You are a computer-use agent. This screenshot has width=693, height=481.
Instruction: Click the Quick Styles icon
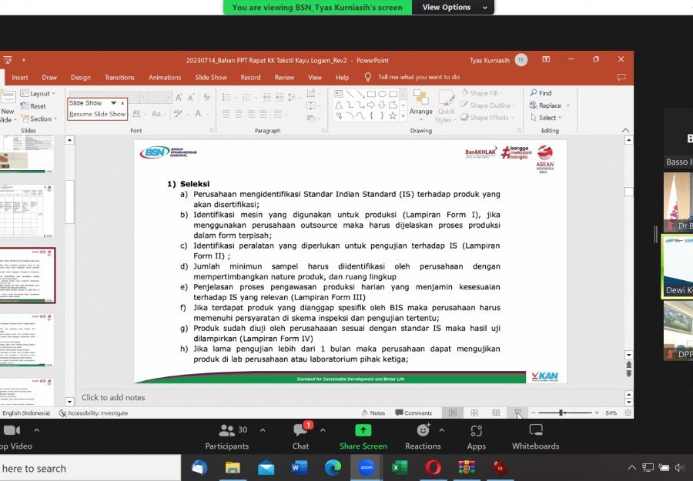446,105
